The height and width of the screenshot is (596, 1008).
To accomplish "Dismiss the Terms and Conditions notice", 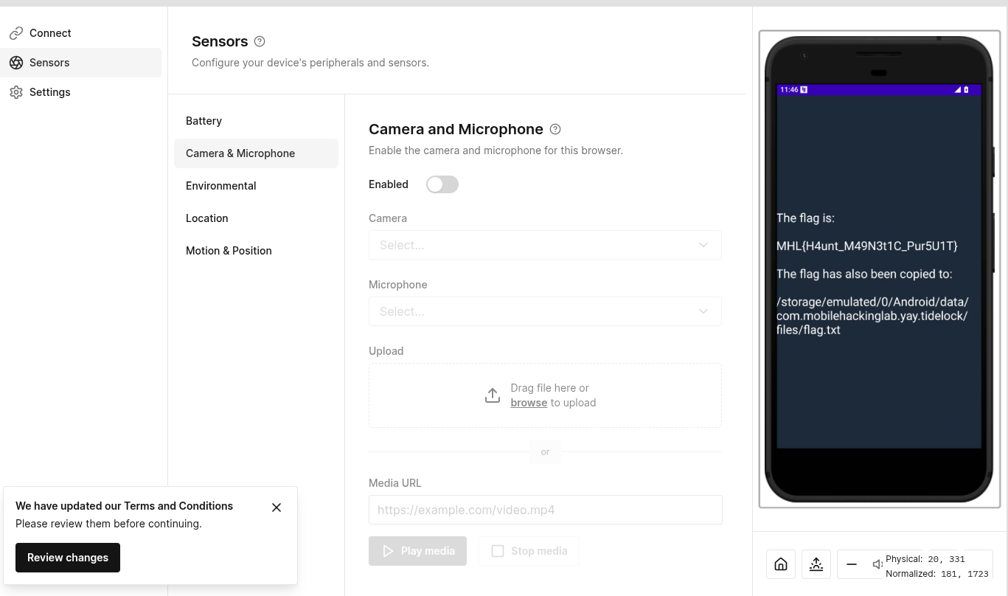I will (277, 507).
